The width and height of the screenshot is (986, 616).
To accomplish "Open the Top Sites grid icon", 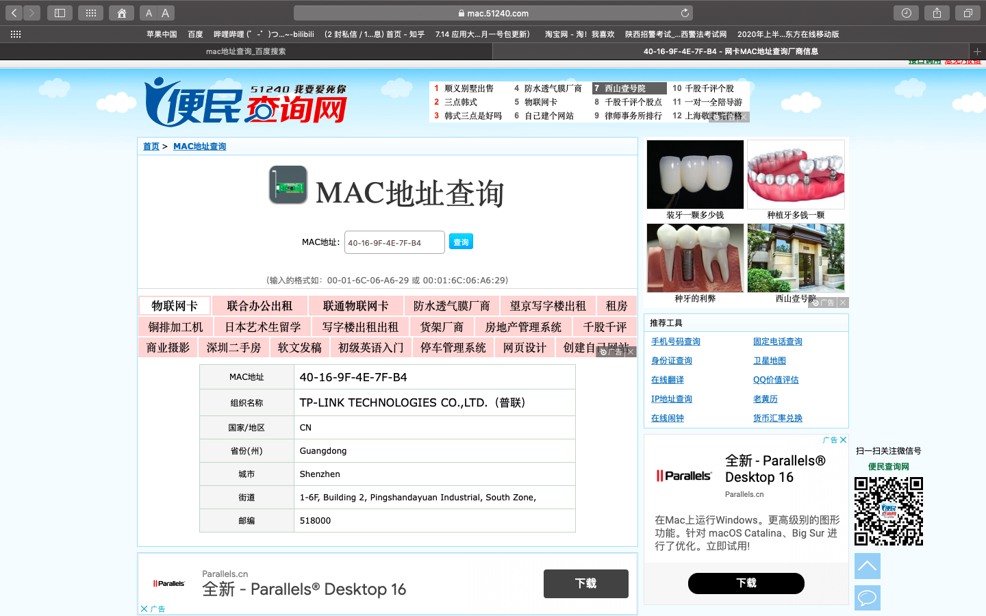I will pos(91,13).
